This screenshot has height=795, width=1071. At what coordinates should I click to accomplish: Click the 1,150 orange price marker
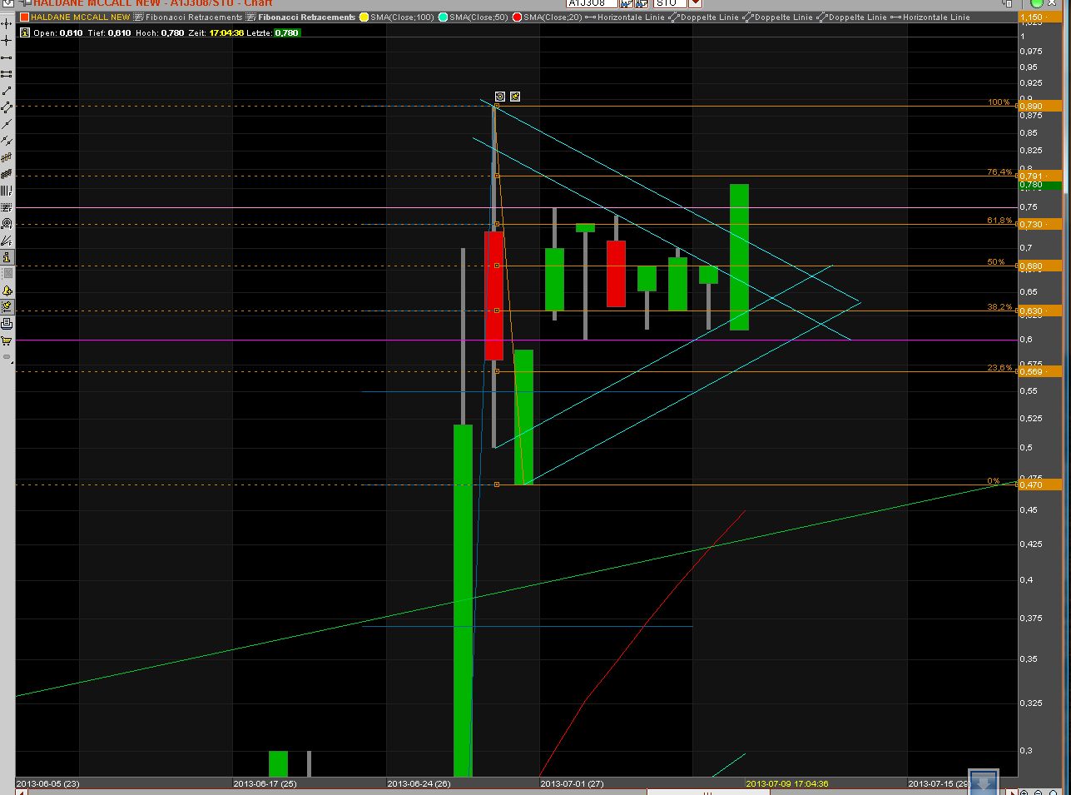pyautogui.click(x=1040, y=17)
